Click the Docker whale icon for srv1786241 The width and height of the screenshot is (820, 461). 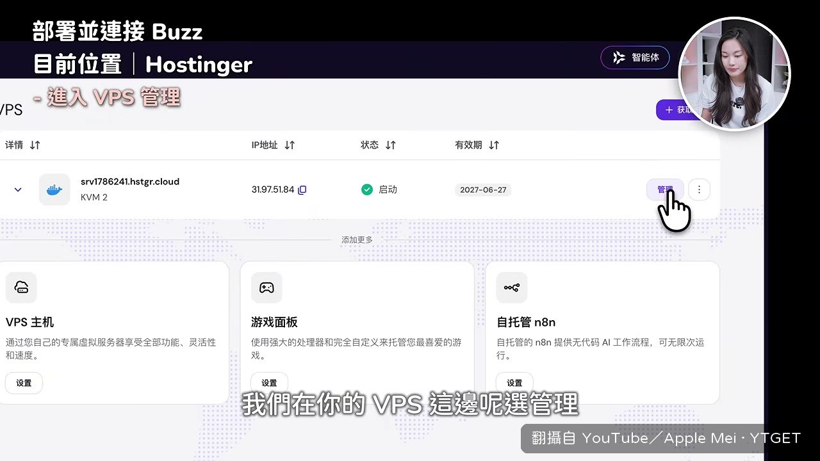pyautogui.click(x=54, y=190)
